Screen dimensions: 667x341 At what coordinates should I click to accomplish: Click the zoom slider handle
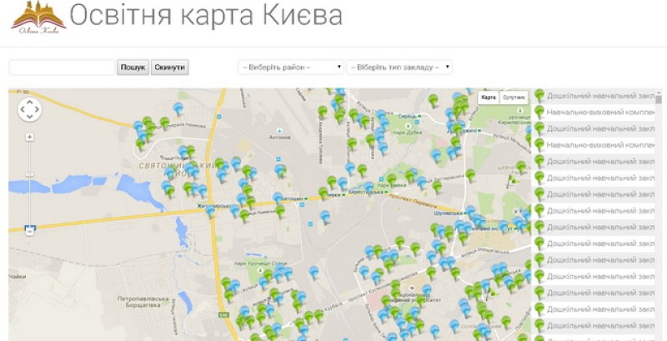(x=29, y=174)
